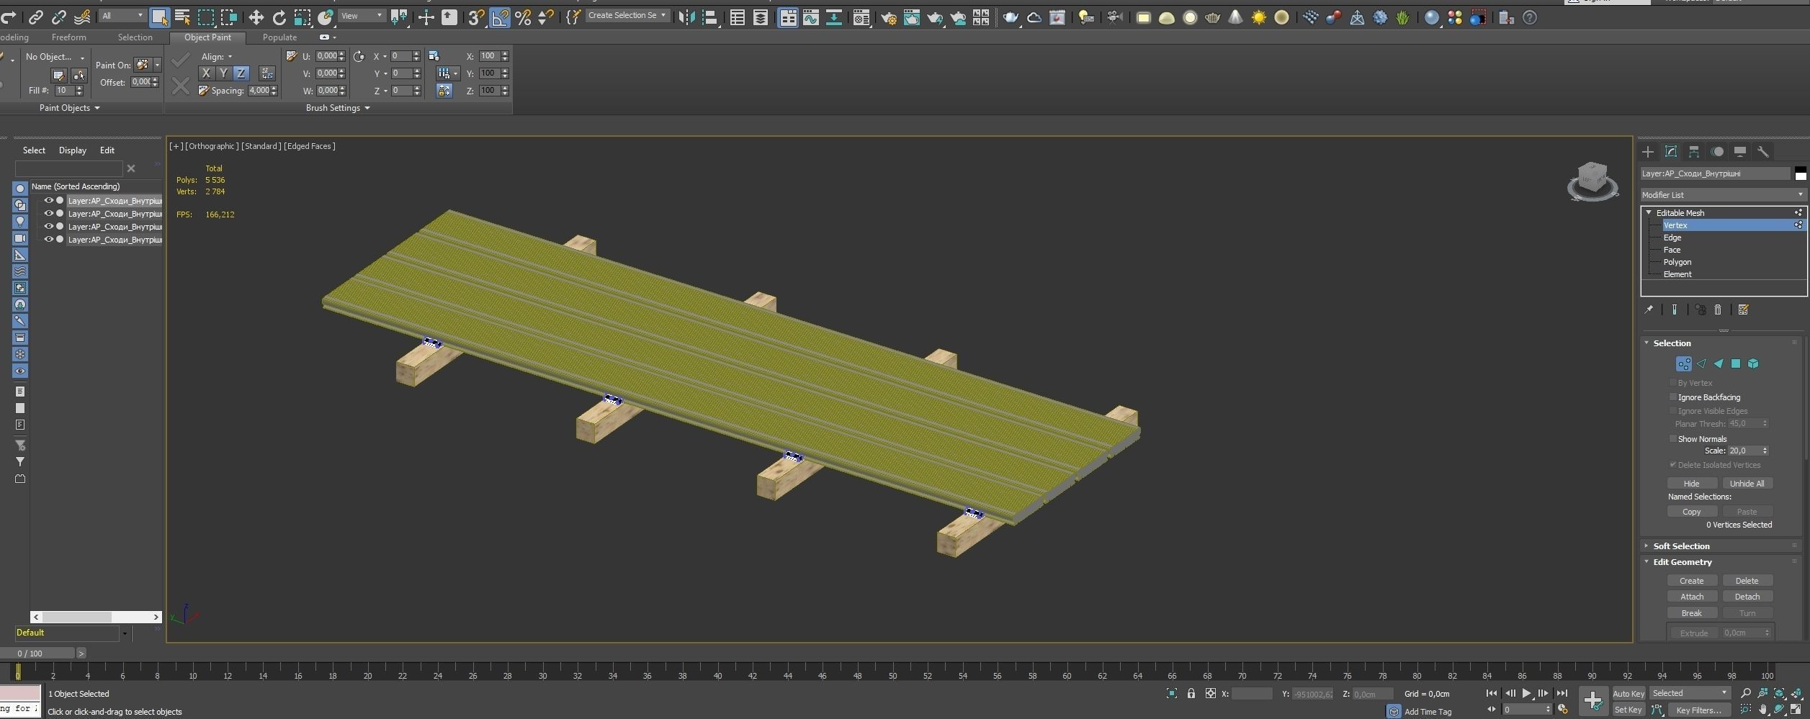
Task: Click the Pin Stack icon
Action: [1649, 309]
